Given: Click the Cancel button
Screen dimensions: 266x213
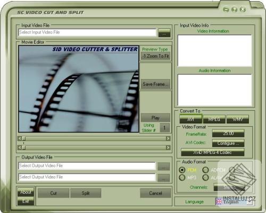Looking at the screenshot, I should (155, 193).
